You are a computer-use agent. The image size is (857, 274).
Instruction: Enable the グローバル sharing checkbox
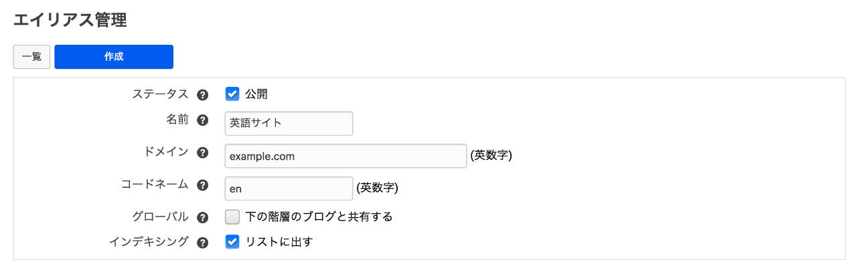[x=232, y=217]
